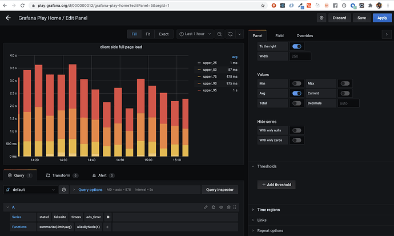Click browser forward button
Image resolution: width=394 pixels, height=236 pixels.
pos(14,5)
